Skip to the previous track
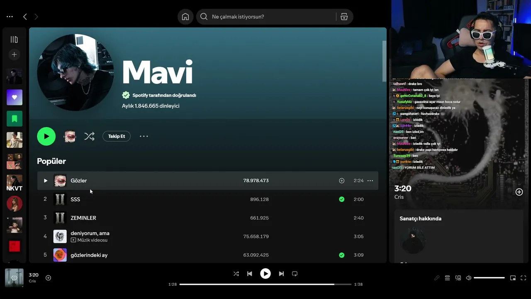The width and height of the screenshot is (531, 299). [249, 274]
